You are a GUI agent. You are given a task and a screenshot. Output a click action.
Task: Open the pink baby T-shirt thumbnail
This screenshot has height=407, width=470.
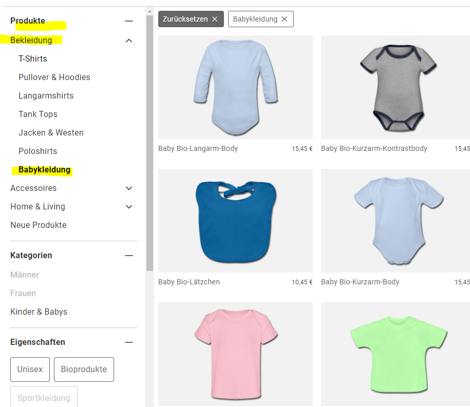235,354
